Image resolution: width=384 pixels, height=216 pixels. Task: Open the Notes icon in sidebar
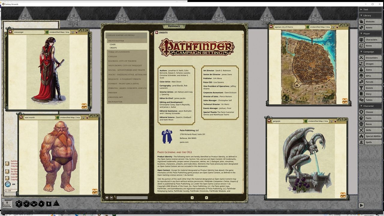point(361,46)
